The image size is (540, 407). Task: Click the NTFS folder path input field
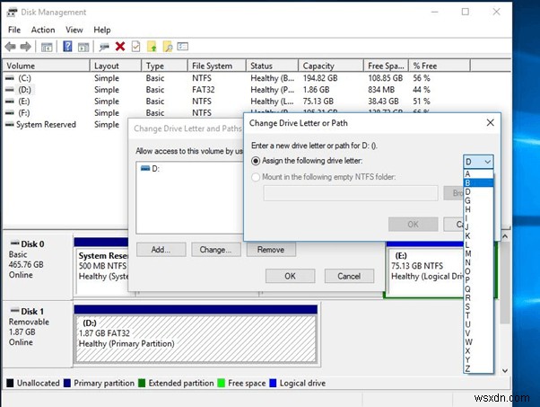click(351, 193)
